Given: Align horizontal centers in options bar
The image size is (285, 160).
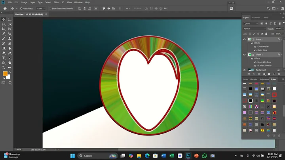Looking at the screenshot, I should [85, 8].
